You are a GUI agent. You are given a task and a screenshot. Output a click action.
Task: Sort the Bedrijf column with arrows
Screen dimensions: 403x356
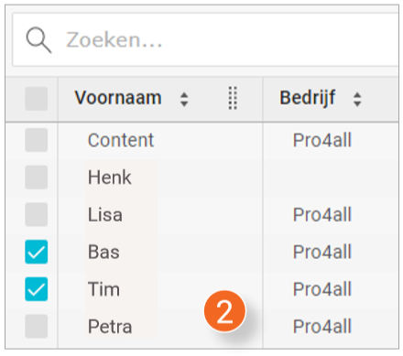coord(357,100)
